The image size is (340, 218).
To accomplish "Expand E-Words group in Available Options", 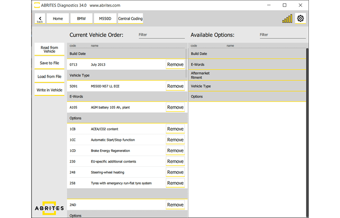I will point(247,64).
